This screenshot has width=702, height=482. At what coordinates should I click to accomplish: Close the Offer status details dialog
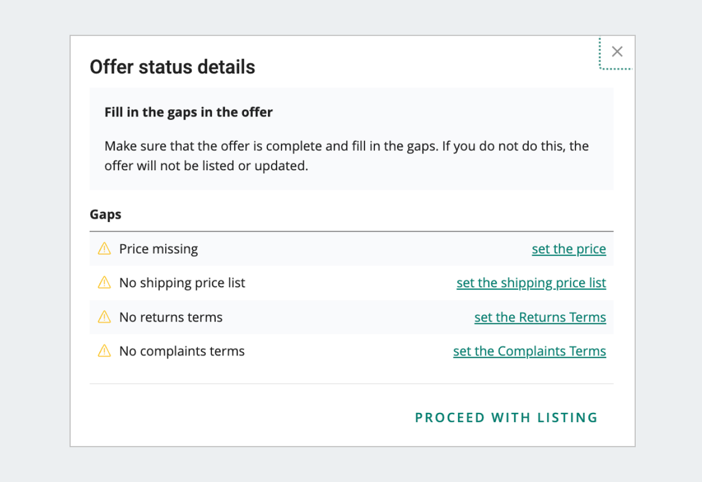pyautogui.click(x=617, y=52)
